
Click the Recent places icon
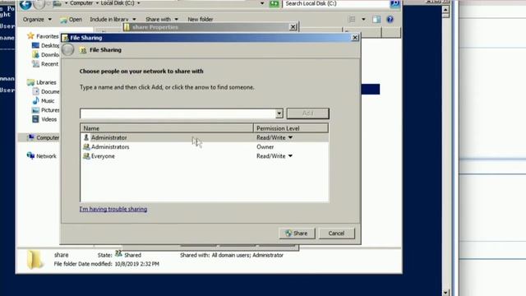35,64
